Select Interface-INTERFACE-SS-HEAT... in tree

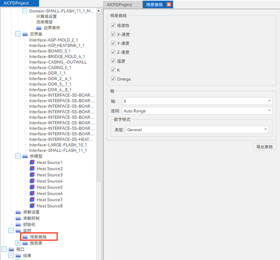61,140
